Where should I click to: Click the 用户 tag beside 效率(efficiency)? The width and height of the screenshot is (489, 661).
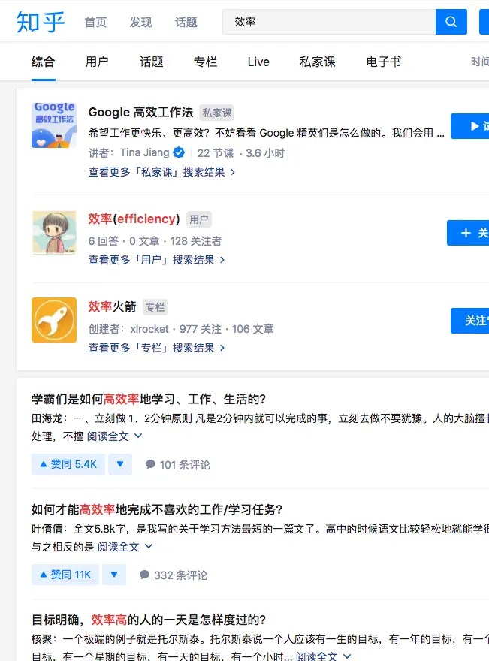[198, 219]
